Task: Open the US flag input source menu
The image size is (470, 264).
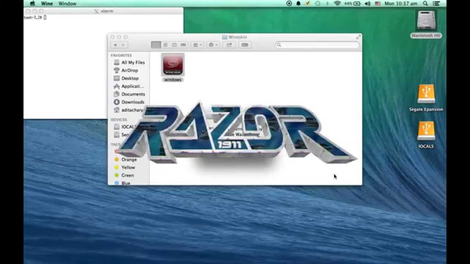Action: pos(378,3)
